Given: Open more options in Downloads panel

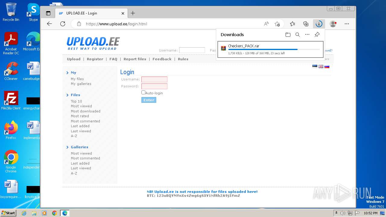Looking at the screenshot, I should 307,35.
